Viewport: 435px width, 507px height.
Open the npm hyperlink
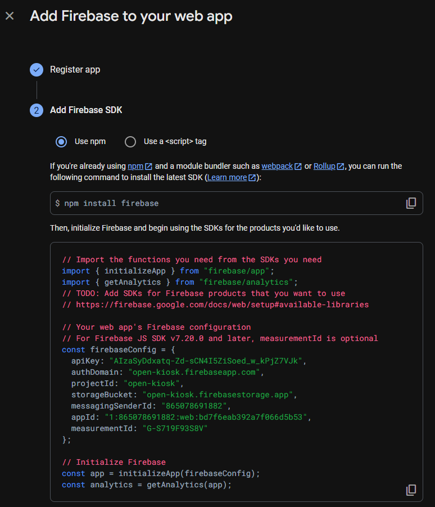[135, 166]
